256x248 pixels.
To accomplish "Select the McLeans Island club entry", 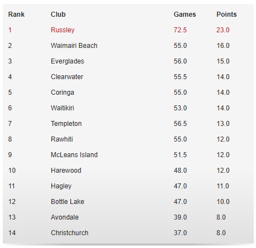I will [x=74, y=155].
